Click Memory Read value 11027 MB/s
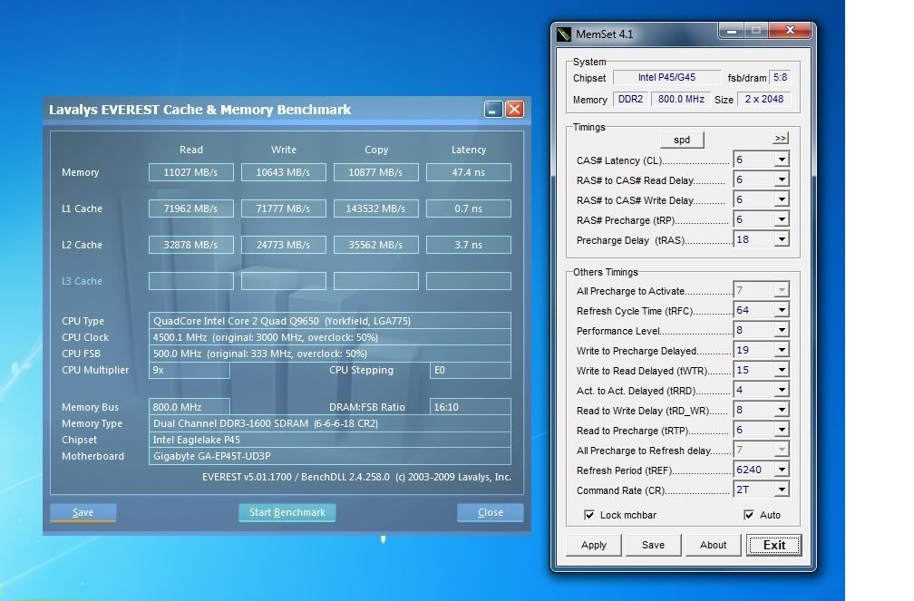Image resolution: width=914 pixels, height=601 pixels. [x=190, y=172]
